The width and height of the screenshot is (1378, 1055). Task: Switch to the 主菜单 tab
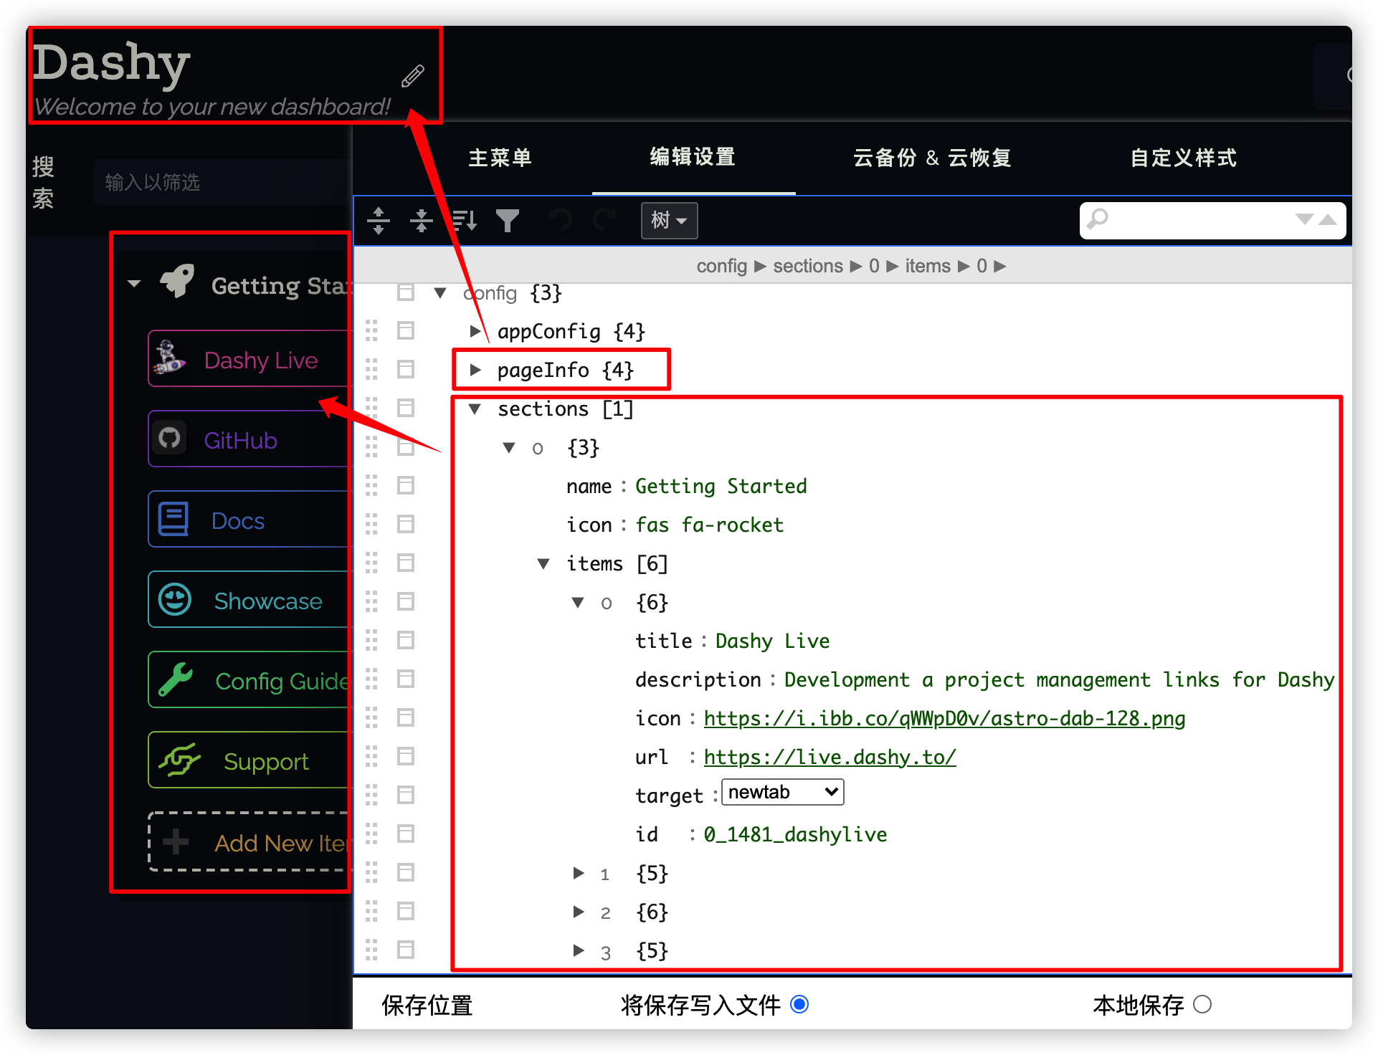coord(500,158)
